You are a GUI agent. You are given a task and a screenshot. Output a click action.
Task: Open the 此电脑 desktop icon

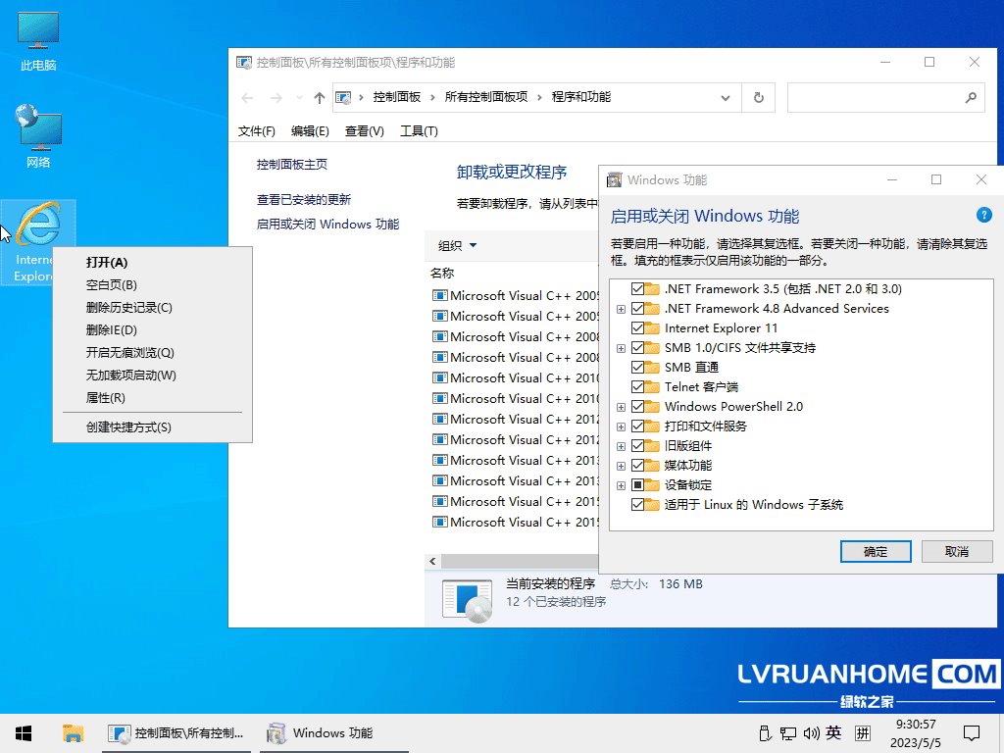(x=38, y=41)
